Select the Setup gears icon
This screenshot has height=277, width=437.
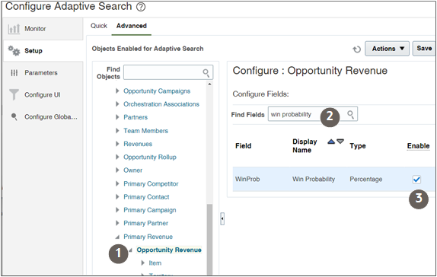tap(14, 51)
